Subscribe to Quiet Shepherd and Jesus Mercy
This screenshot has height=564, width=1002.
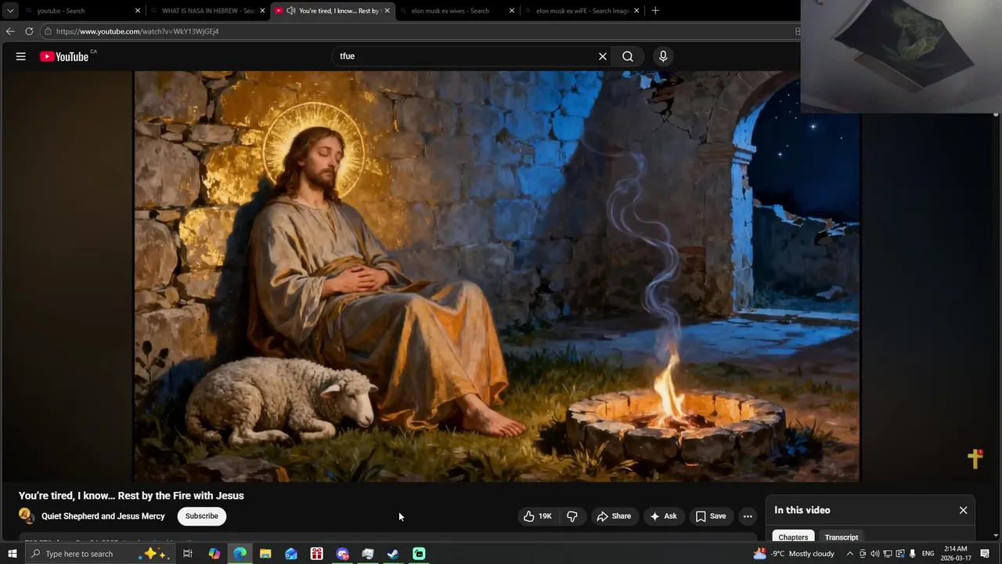[201, 516]
